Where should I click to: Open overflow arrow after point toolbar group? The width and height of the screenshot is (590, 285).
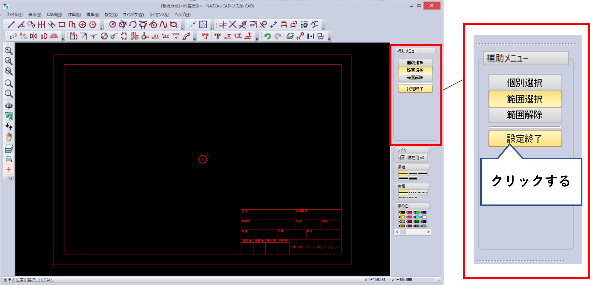[212, 27]
